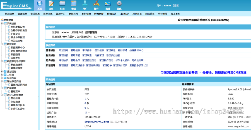The height and width of the screenshot is (130, 251).
Task: Click folder icon of 计划任务 node
Action: (5, 72)
